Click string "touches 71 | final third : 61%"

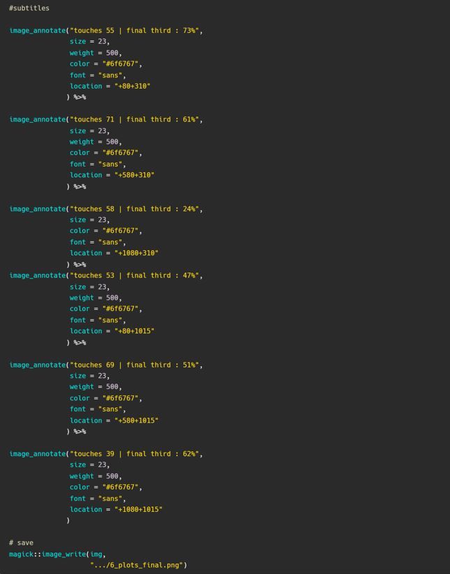pos(135,119)
